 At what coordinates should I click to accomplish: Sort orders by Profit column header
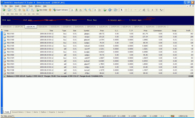(x=185, y=31)
